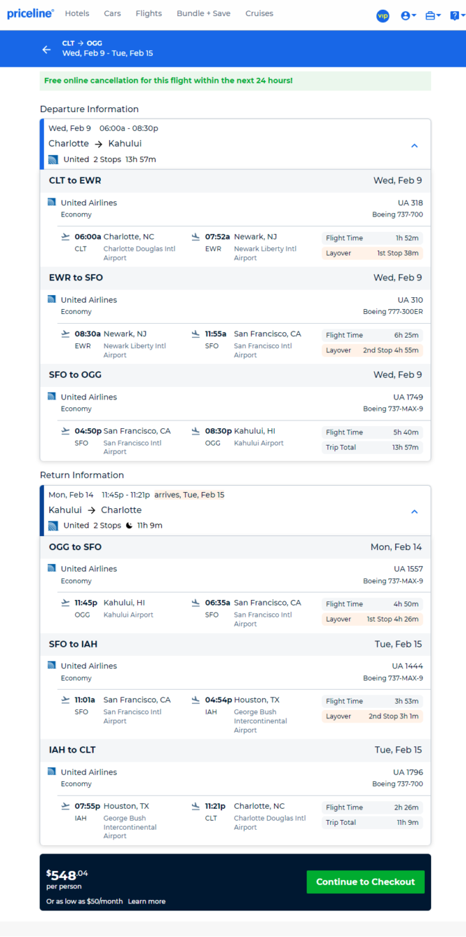
Task: Click the 2nd Stop 3h 1m layover badge
Action: (372, 716)
